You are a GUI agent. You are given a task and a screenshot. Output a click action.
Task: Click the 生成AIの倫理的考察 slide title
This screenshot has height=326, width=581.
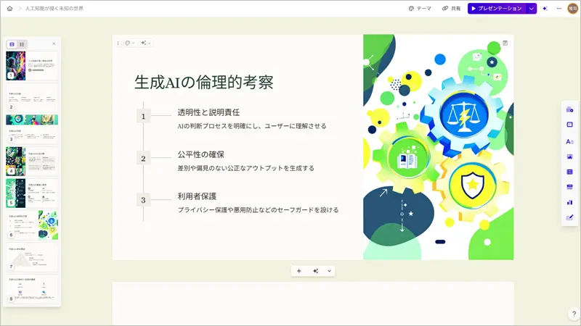(x=204, y=82)
